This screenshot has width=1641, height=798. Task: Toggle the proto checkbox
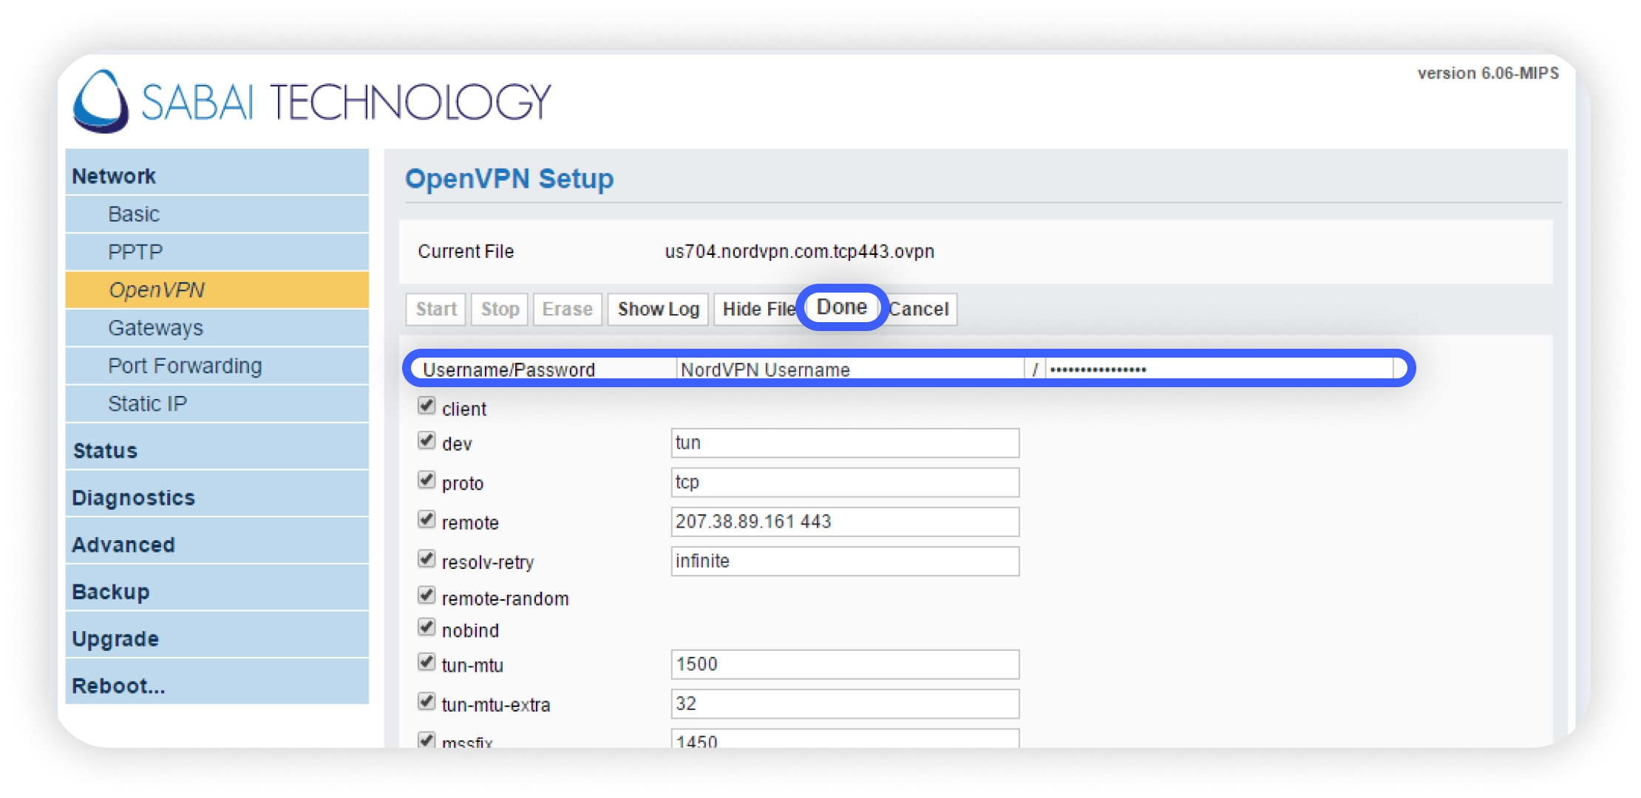[427, 480]
